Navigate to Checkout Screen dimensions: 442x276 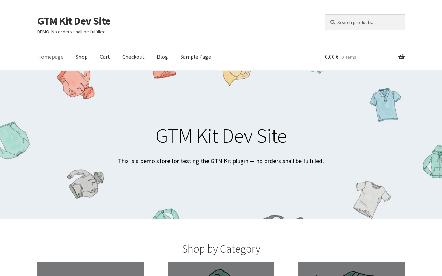click(133, 57)
